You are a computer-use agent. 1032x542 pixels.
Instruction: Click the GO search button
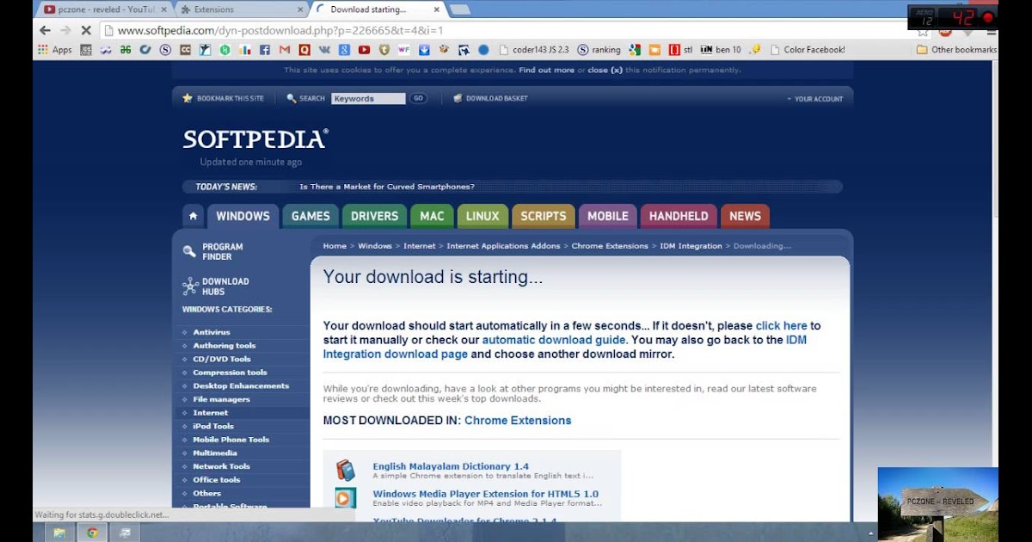tap(418, 98)
